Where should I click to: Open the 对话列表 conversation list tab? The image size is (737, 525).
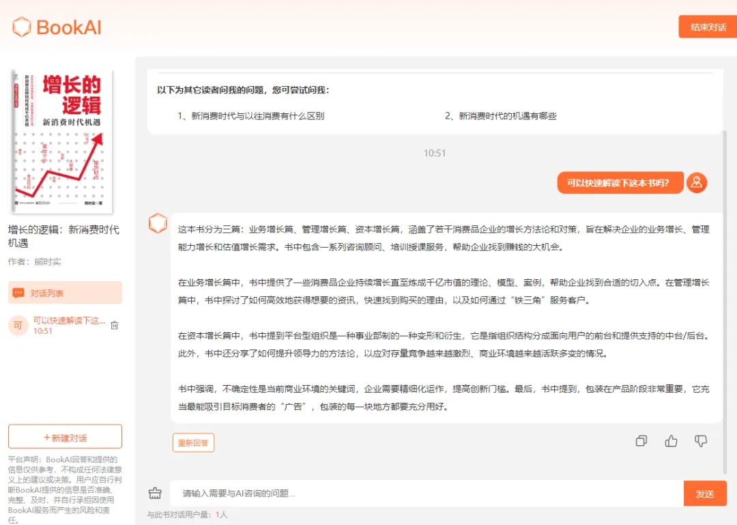click(65, 293)
